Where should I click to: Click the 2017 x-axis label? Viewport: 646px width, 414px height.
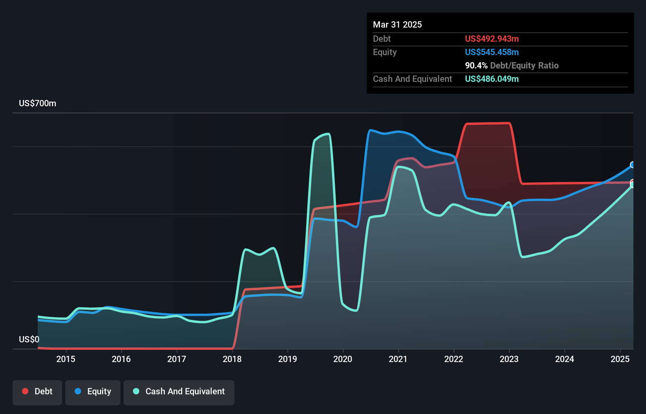click(177, 359)
